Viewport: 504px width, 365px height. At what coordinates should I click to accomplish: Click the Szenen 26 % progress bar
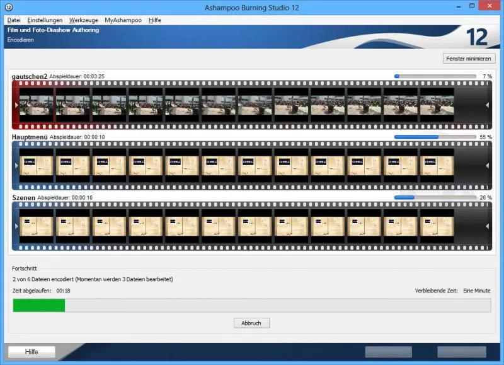435,197
